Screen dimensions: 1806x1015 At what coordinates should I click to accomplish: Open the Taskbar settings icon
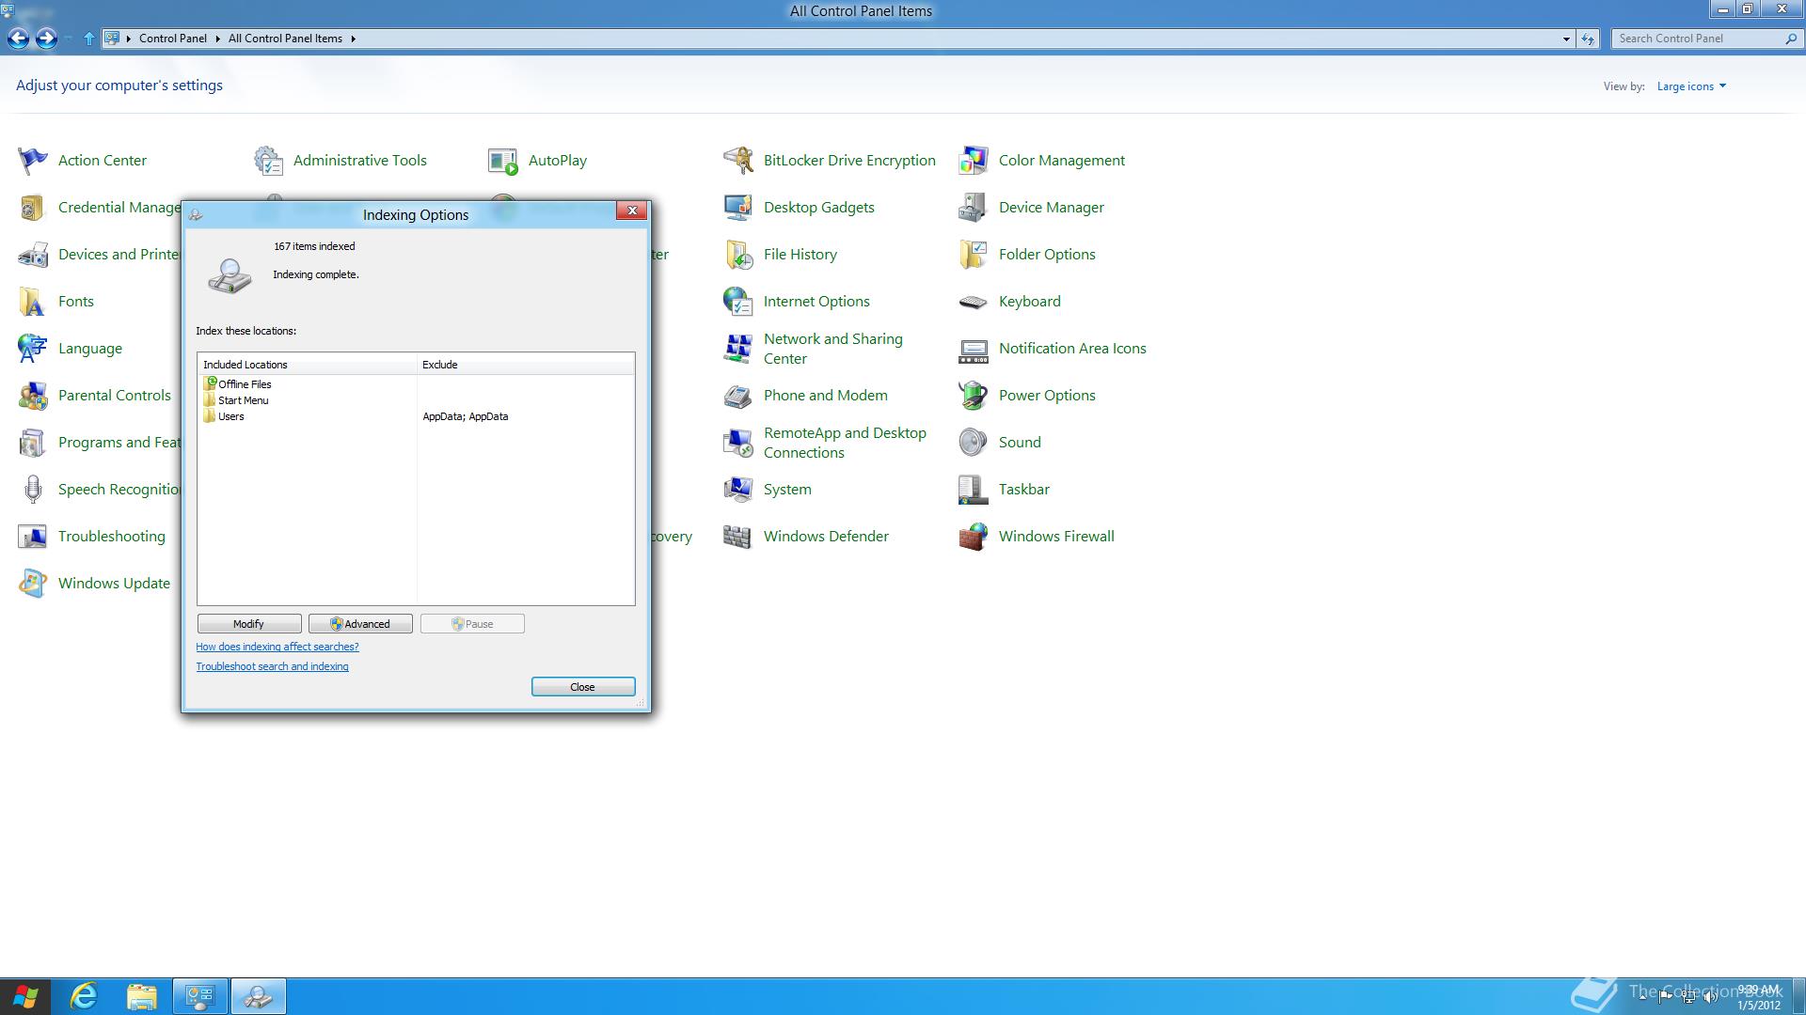974,490
